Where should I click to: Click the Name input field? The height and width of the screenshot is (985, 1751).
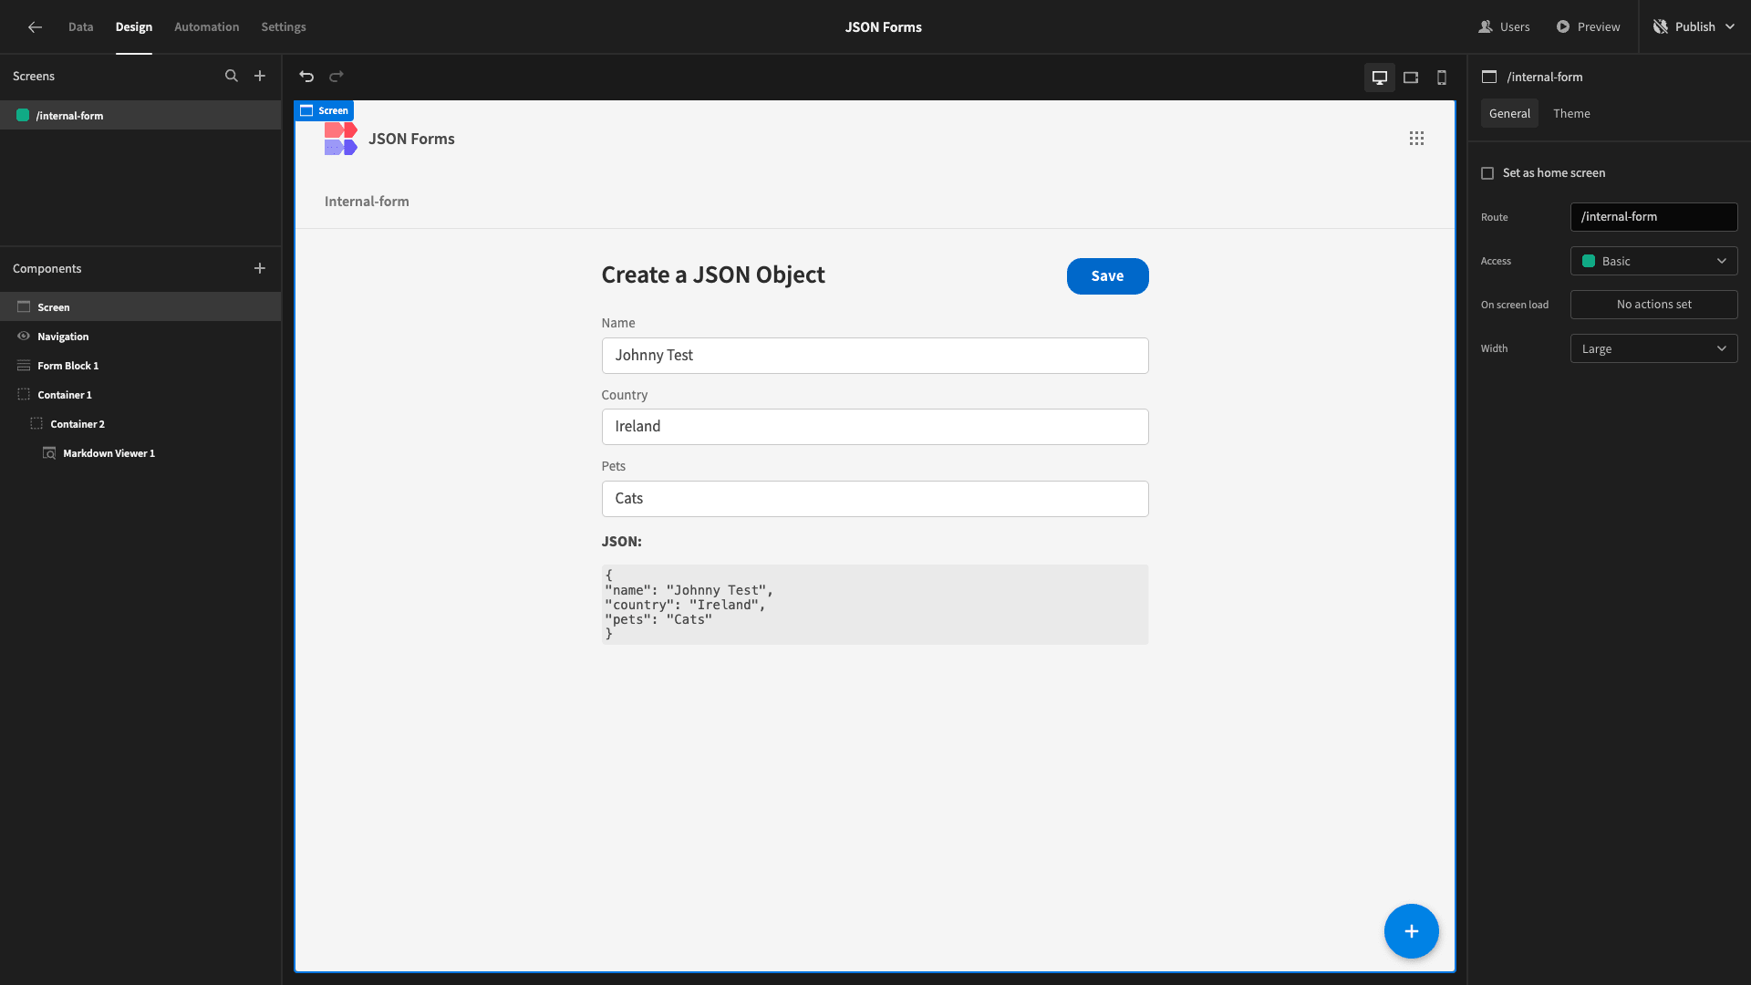(875, 356)
